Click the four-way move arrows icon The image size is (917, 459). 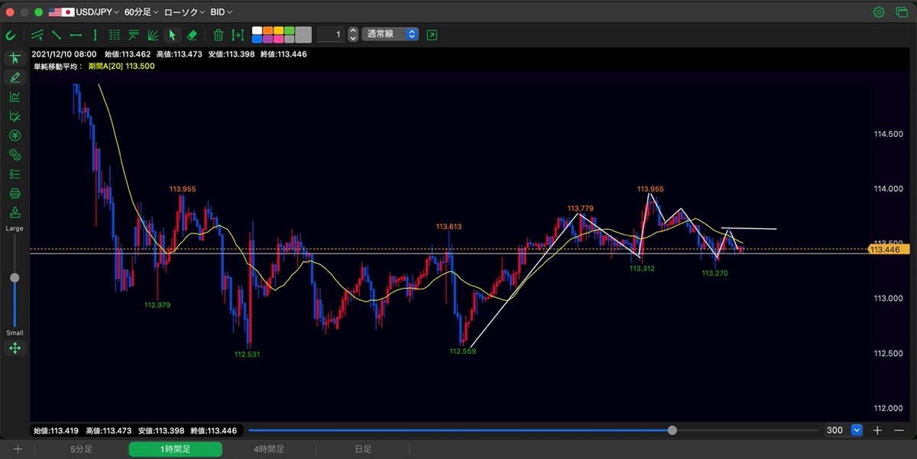point(15,348)
